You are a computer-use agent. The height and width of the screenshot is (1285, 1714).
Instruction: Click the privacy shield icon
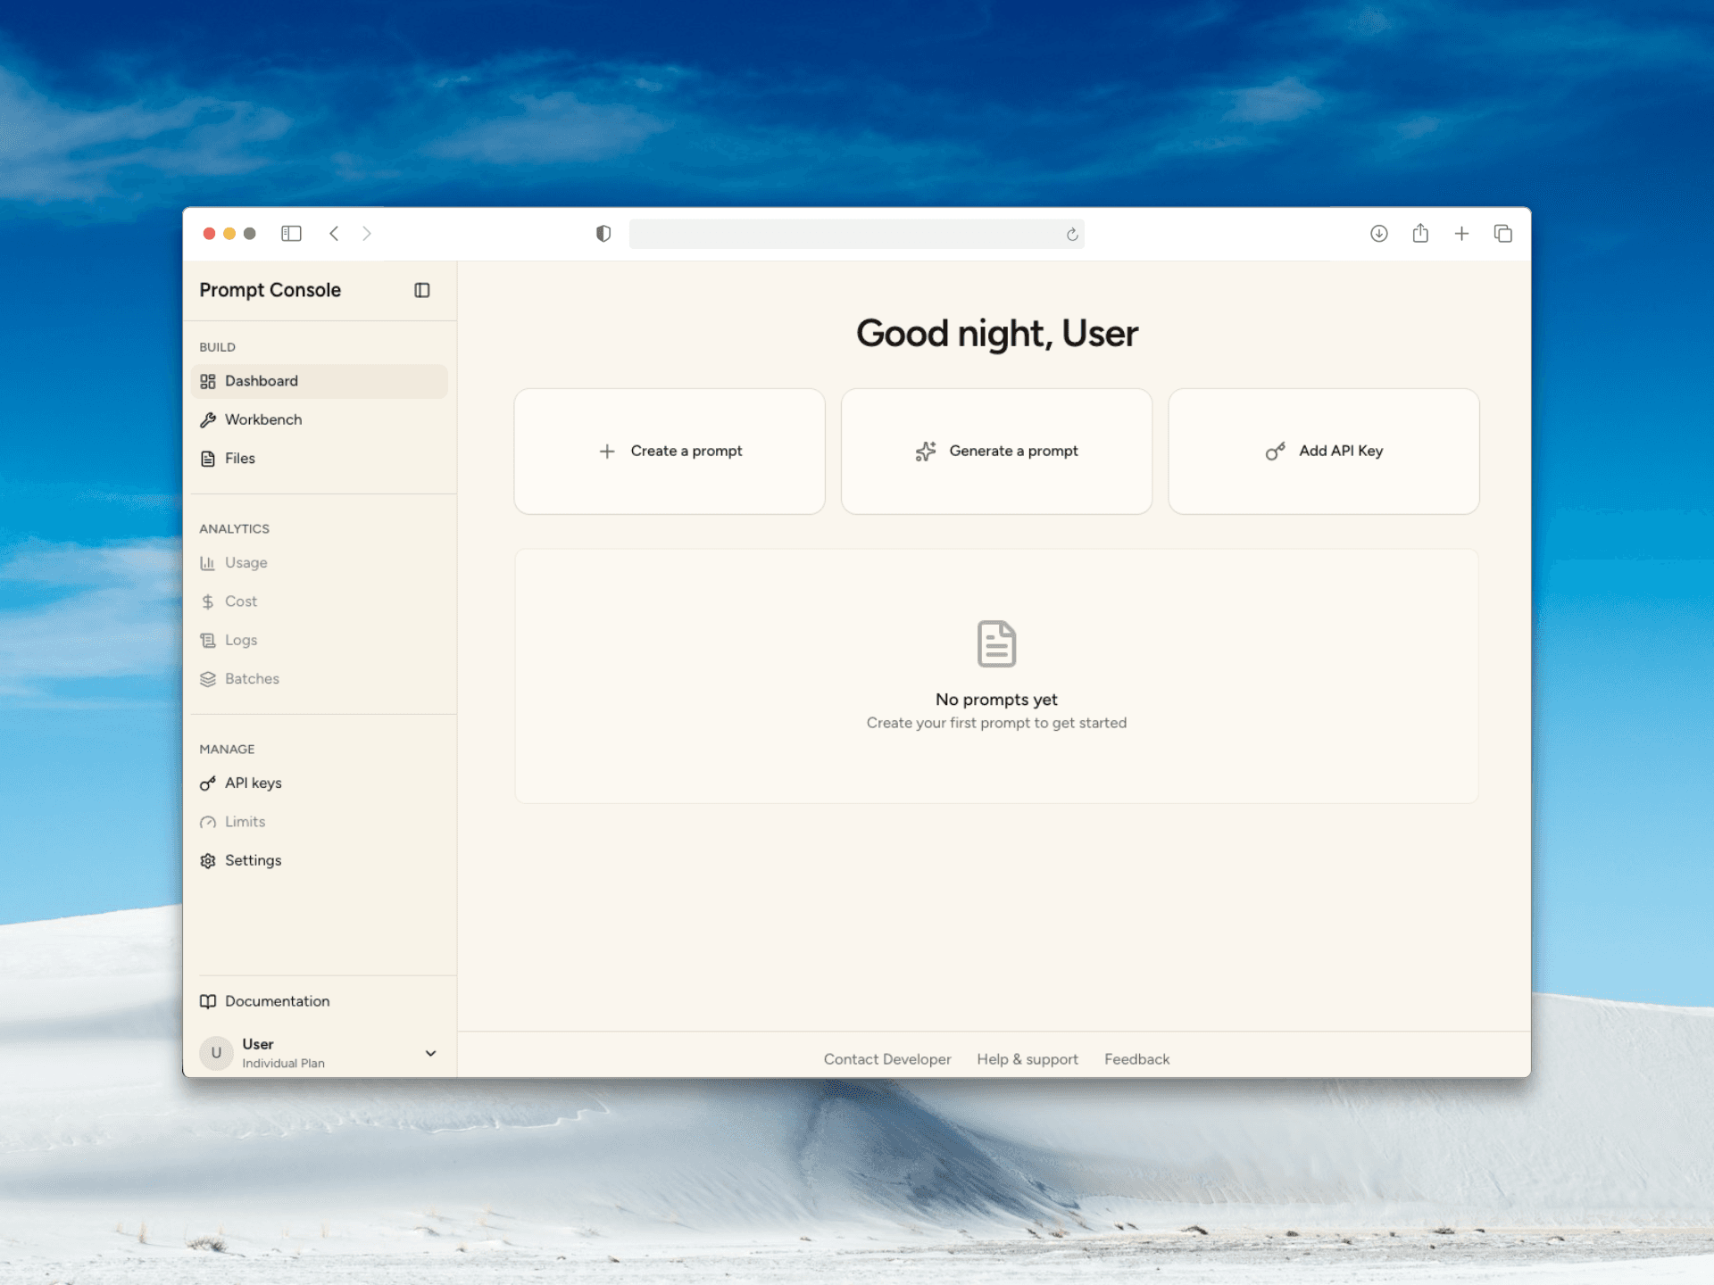pyautogui.click(x=603, y=234)
